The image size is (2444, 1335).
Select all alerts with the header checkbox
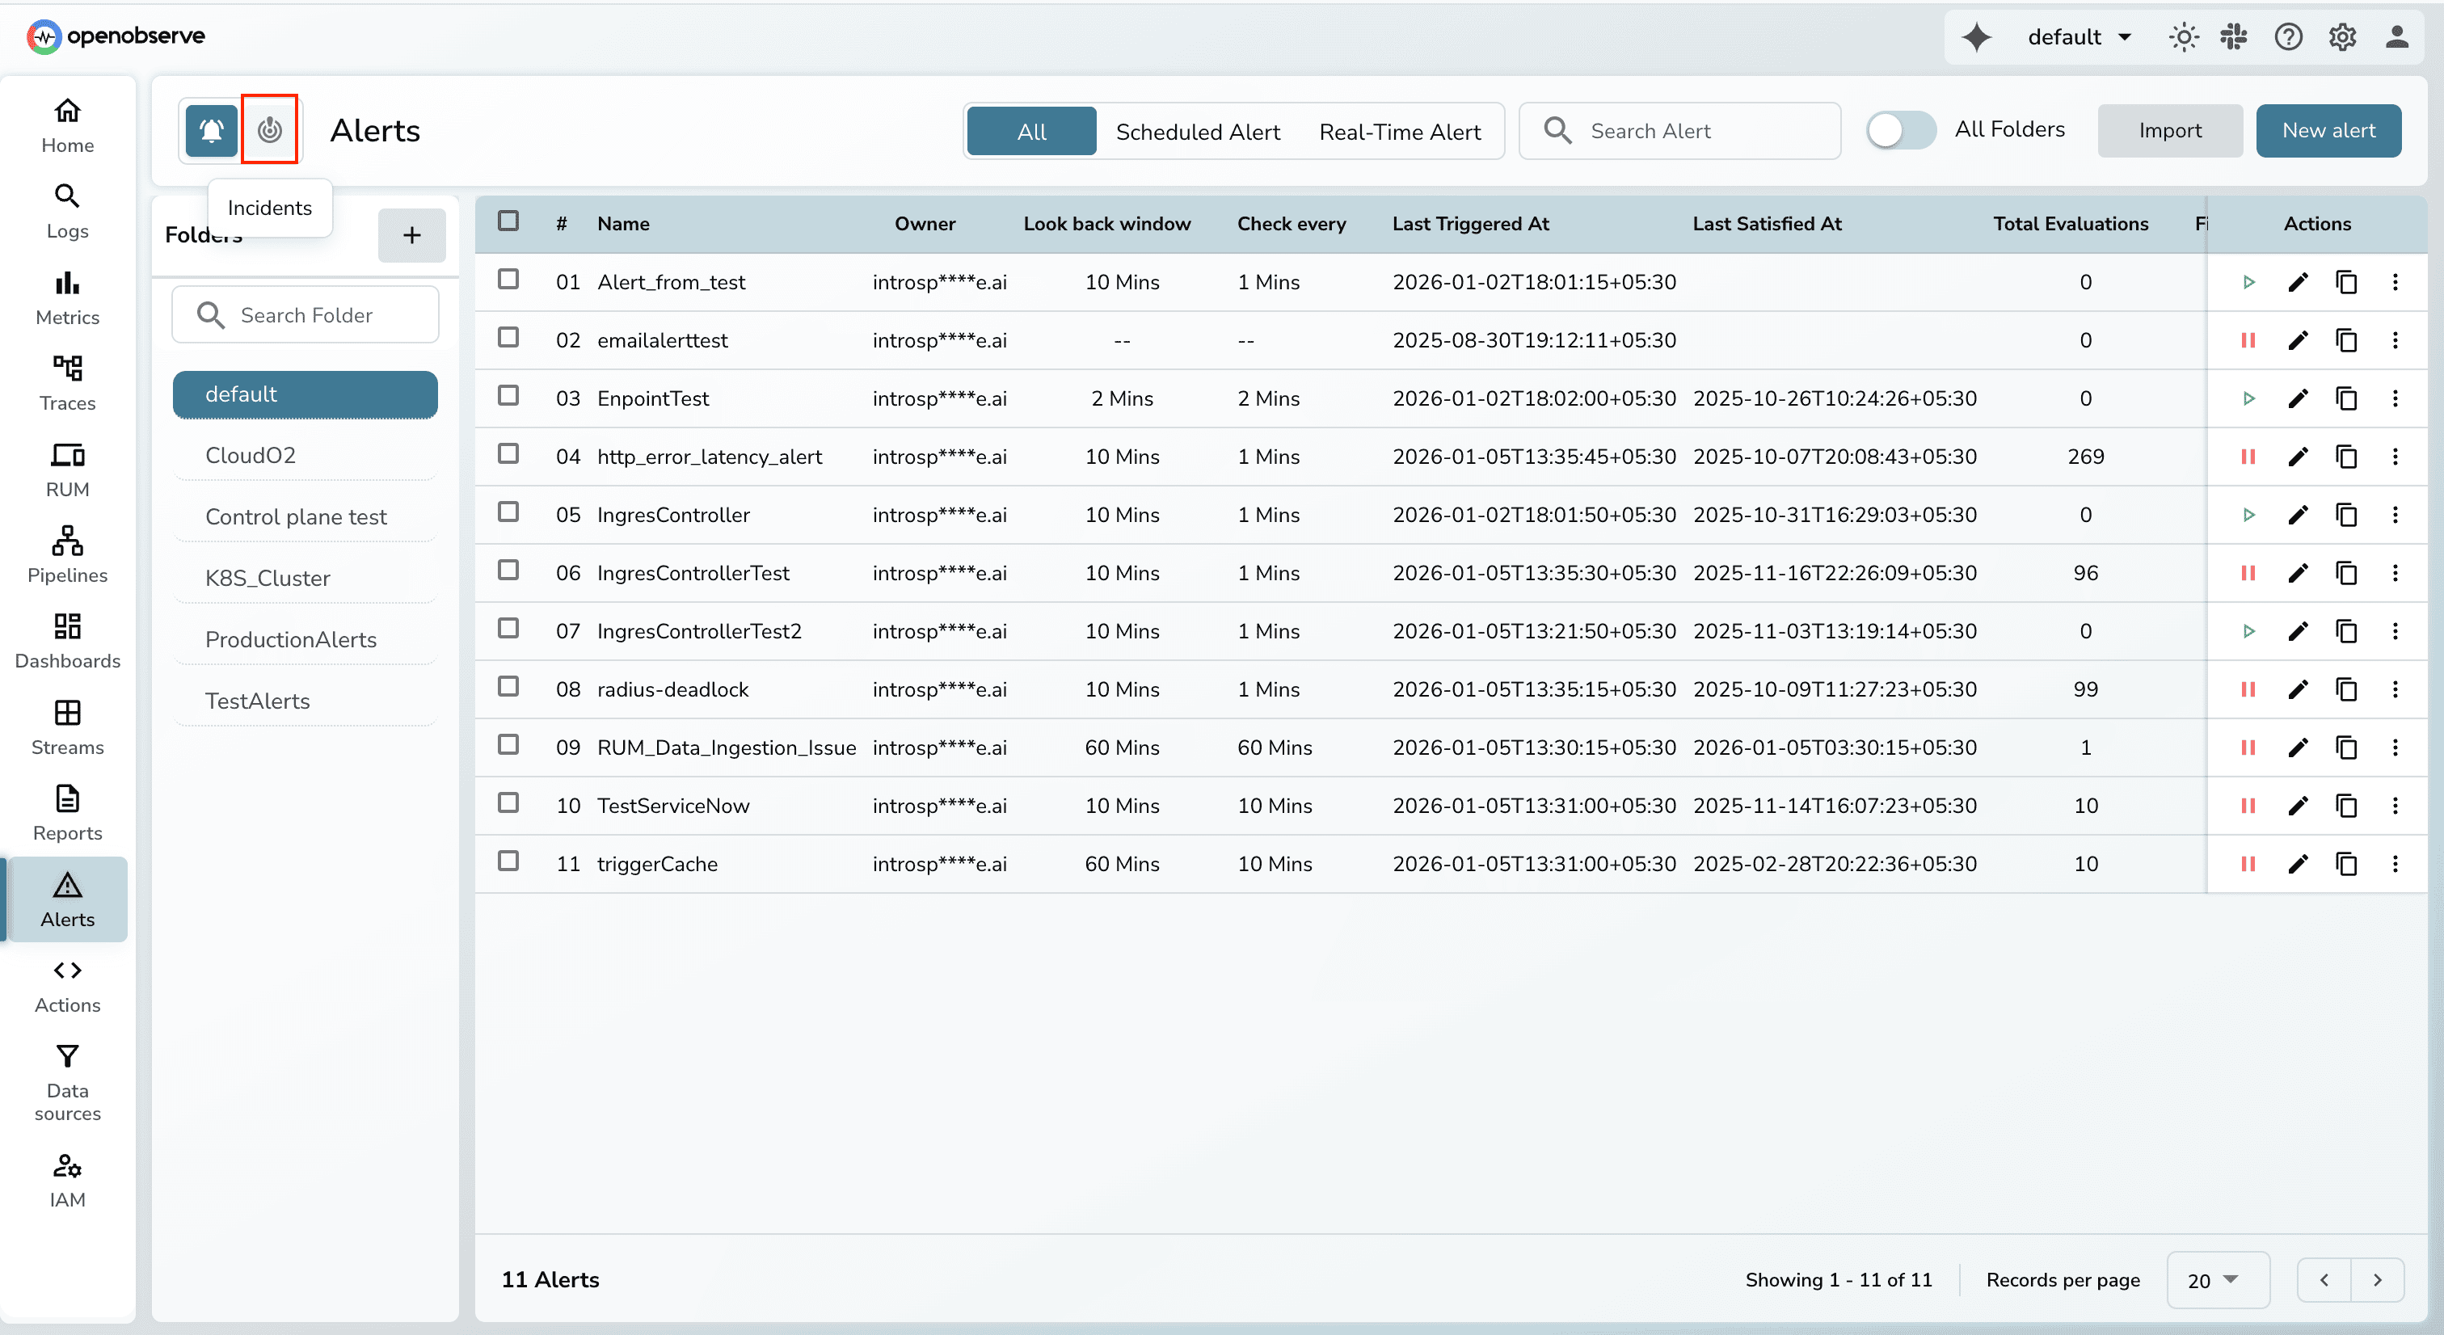point(508,220)
